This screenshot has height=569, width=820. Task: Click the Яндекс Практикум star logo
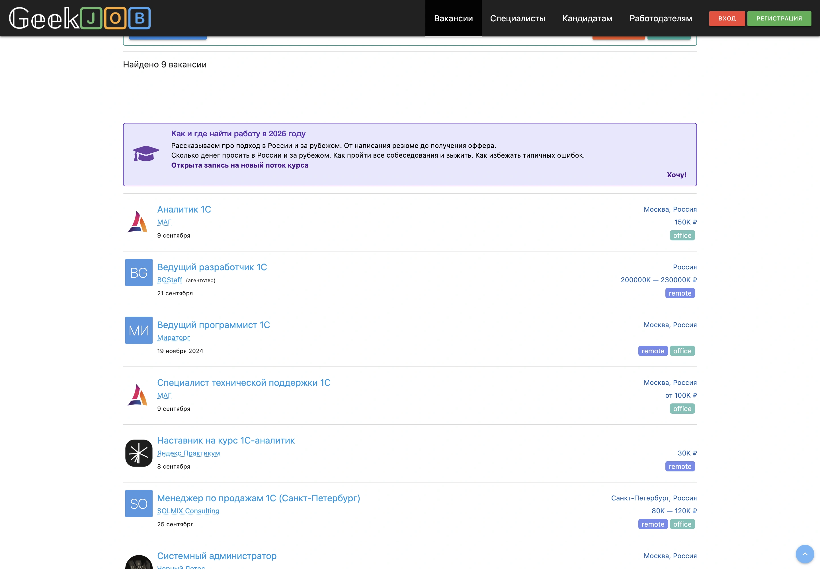139,453
